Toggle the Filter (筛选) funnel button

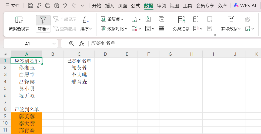tap(43, 20)
